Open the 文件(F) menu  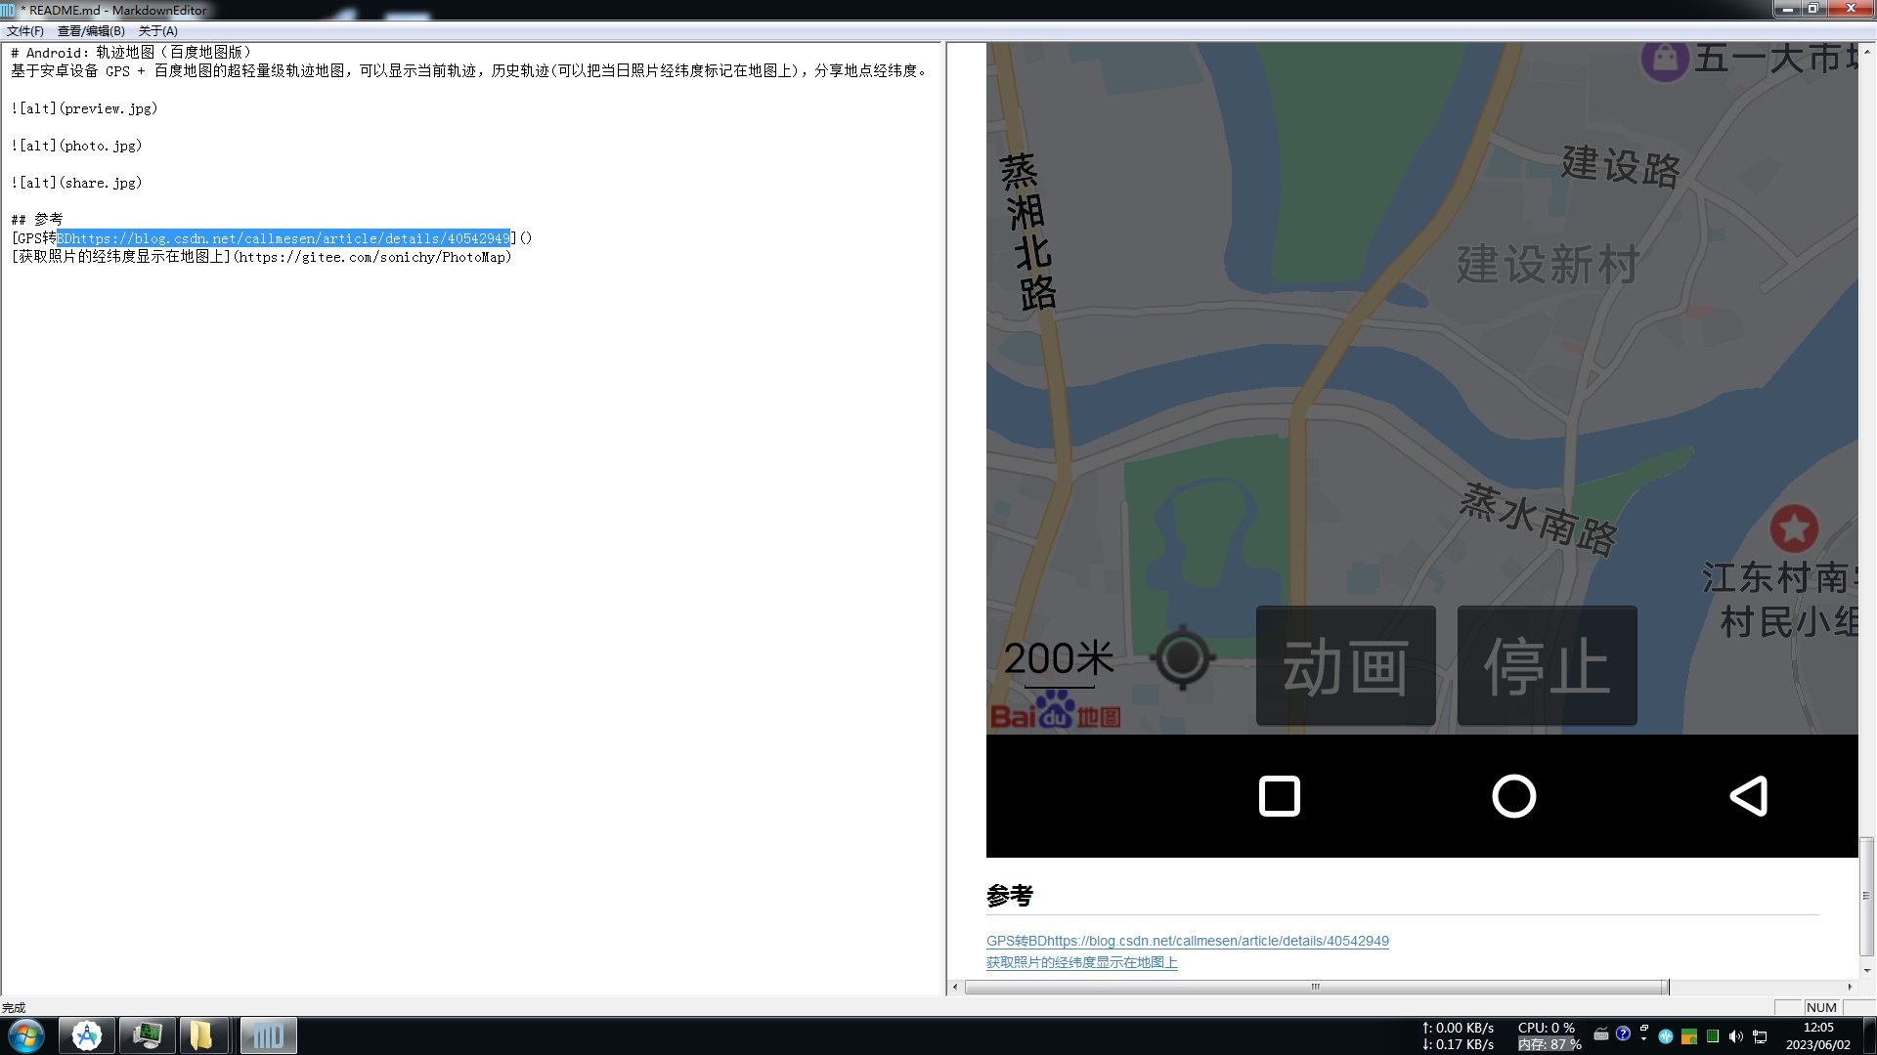click(x=25, y=31)
